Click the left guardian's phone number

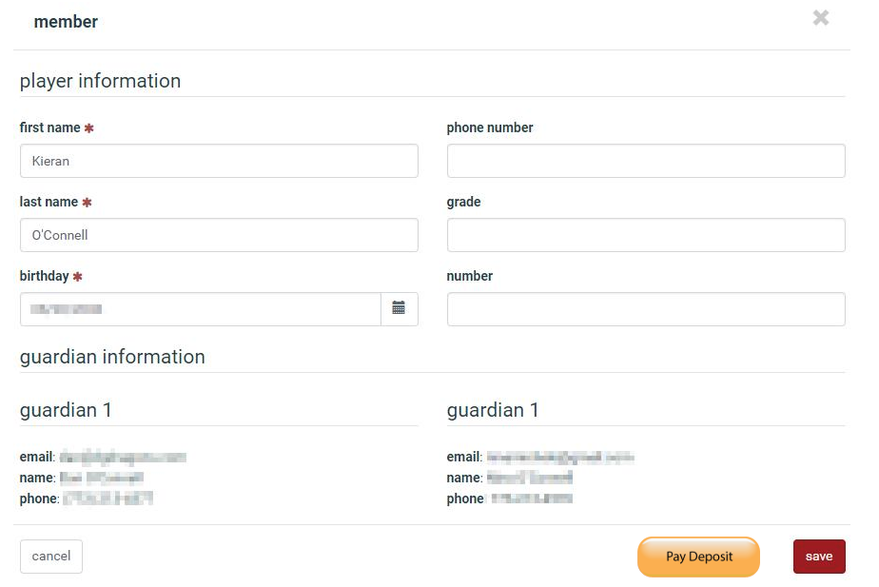(107, 499)
